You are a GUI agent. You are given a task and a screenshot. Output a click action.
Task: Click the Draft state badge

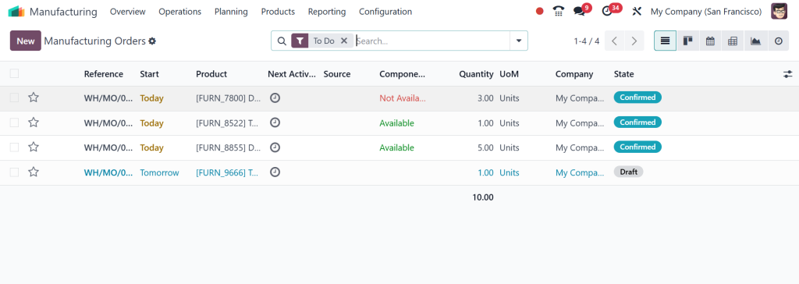coord(628,172)
